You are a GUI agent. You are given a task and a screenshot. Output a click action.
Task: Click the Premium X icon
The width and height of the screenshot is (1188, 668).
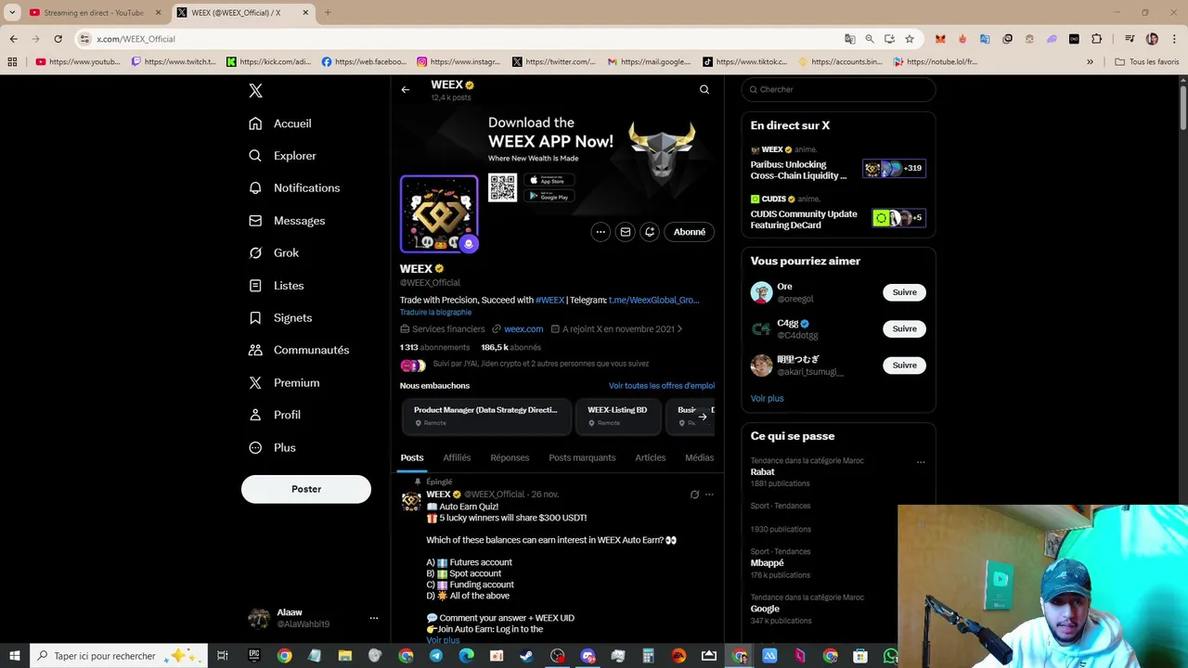coord(255,382)
